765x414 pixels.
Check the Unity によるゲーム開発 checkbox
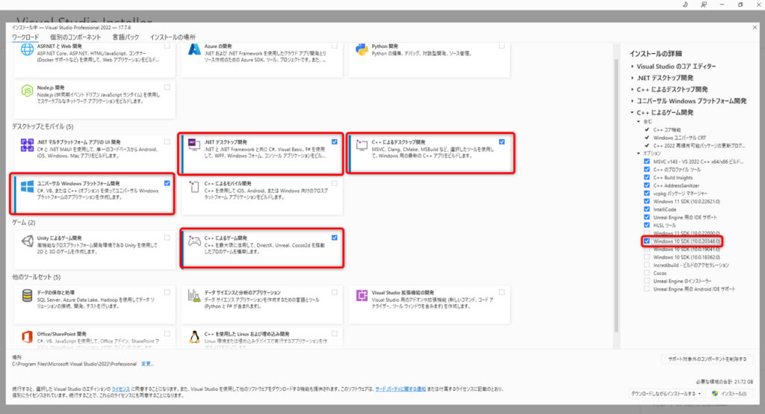click(167, 238)
